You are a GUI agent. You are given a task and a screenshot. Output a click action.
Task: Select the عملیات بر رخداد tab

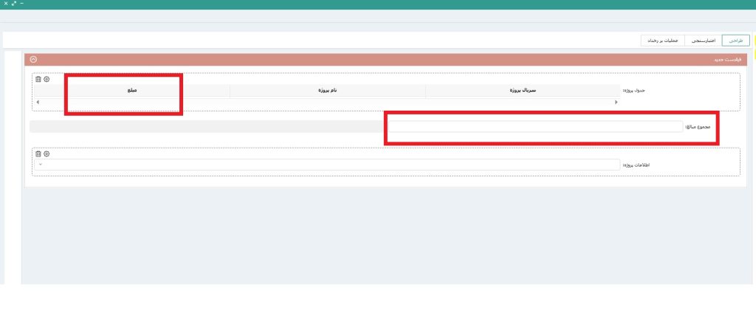tap(662, 41)
